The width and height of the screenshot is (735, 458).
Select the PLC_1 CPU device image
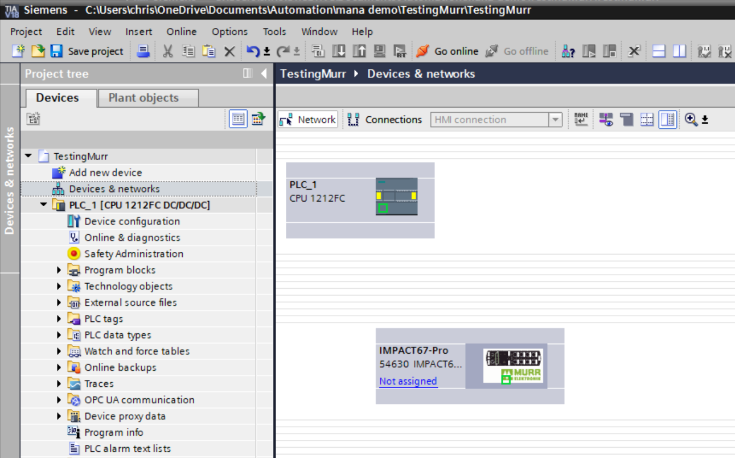[x=396, y=196]
